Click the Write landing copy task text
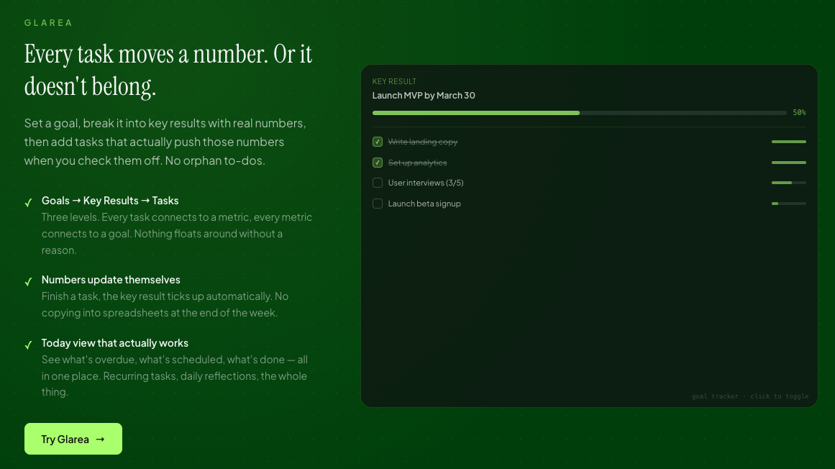Viewport: 835px width, 469px height. (423, 142)
